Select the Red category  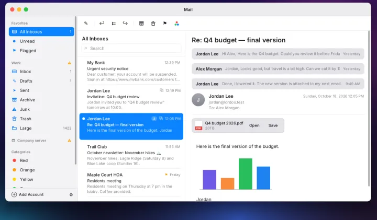(x=41, y=160)
